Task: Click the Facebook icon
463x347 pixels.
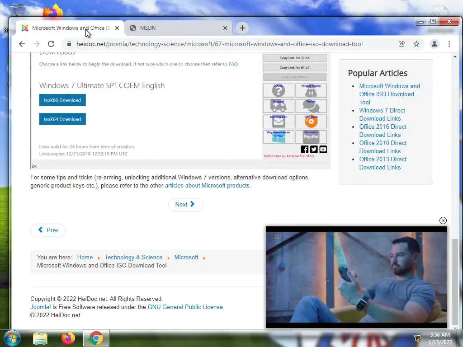Action: [x=304, y=149]
